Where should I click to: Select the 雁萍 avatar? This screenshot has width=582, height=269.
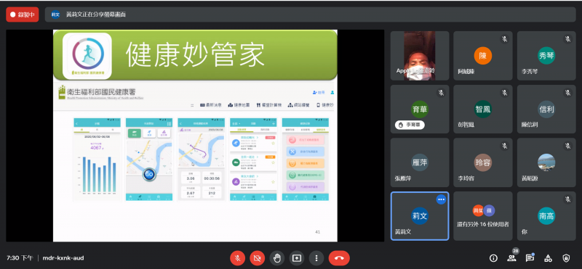pos(420,162)
